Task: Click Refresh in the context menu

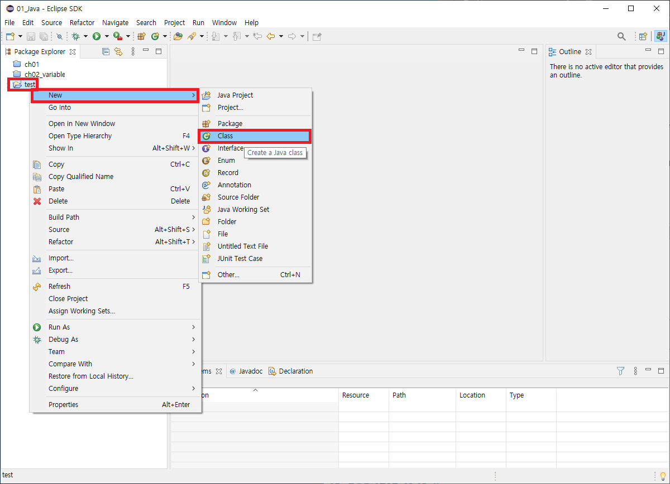Action: click(x=115, y=287)
